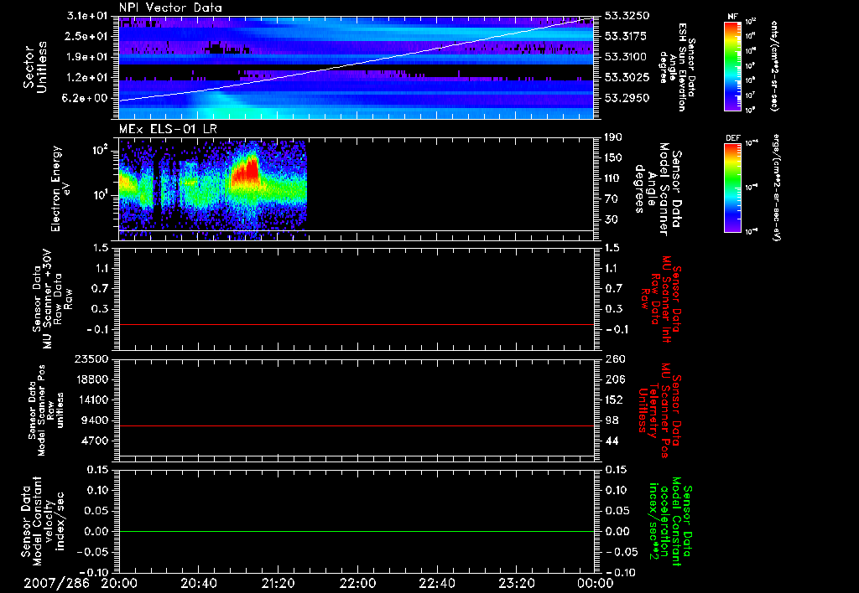
Task: Click the "Model Scanner Angle degrees" axis label
Action: click(x=658, y=189)
